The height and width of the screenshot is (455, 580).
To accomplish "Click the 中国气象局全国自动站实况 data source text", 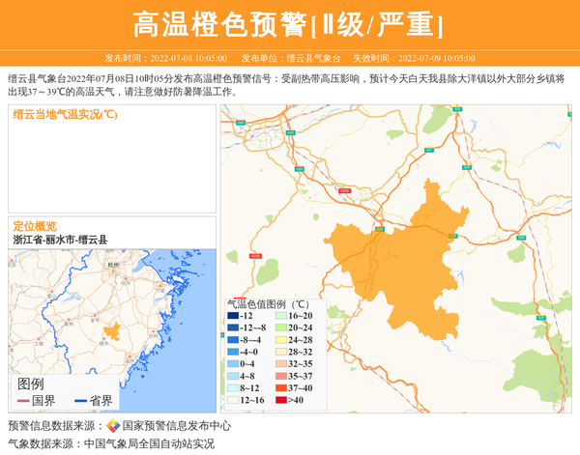I will tap(148, 444).
